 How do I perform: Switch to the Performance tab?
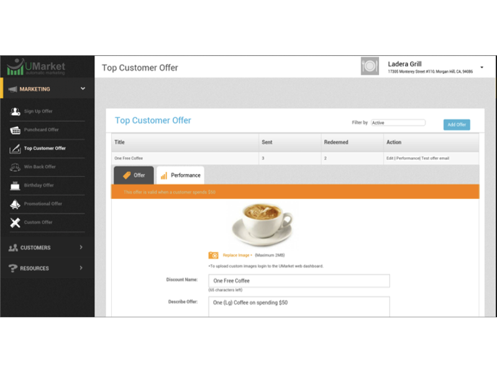(182, 175)
